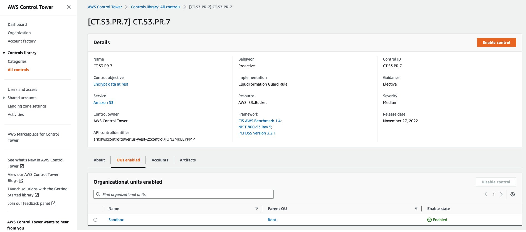
Task: Click the Medium severity value
Action: [390, 103]
